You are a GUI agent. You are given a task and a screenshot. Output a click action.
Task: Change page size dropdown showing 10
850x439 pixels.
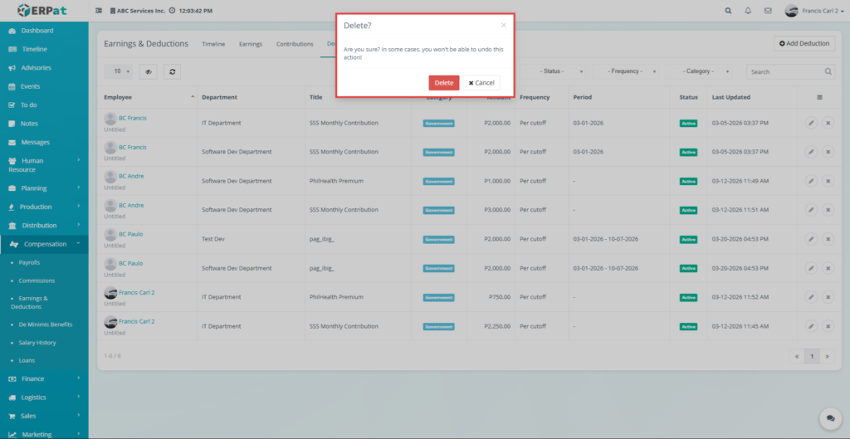point(122,71)
